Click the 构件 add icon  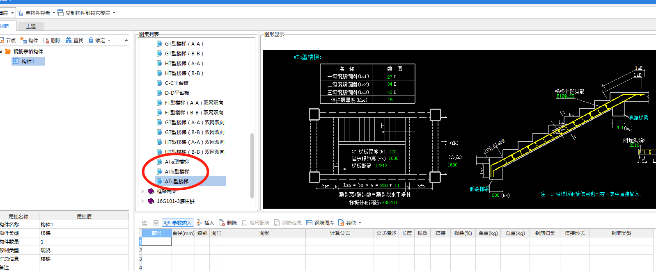[23, 40]
